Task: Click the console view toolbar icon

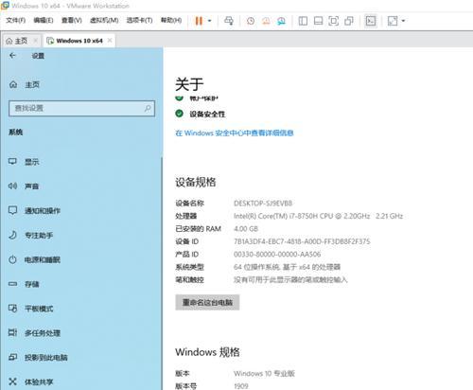Action: coord(371,21)
